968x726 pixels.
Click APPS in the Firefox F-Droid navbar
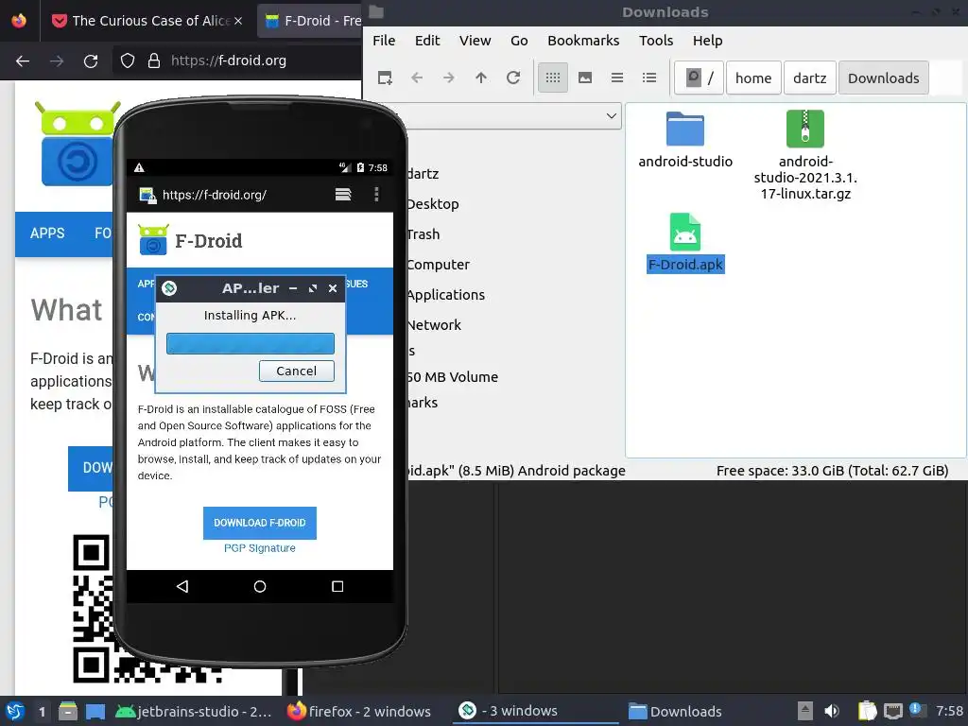click(47, 233)
